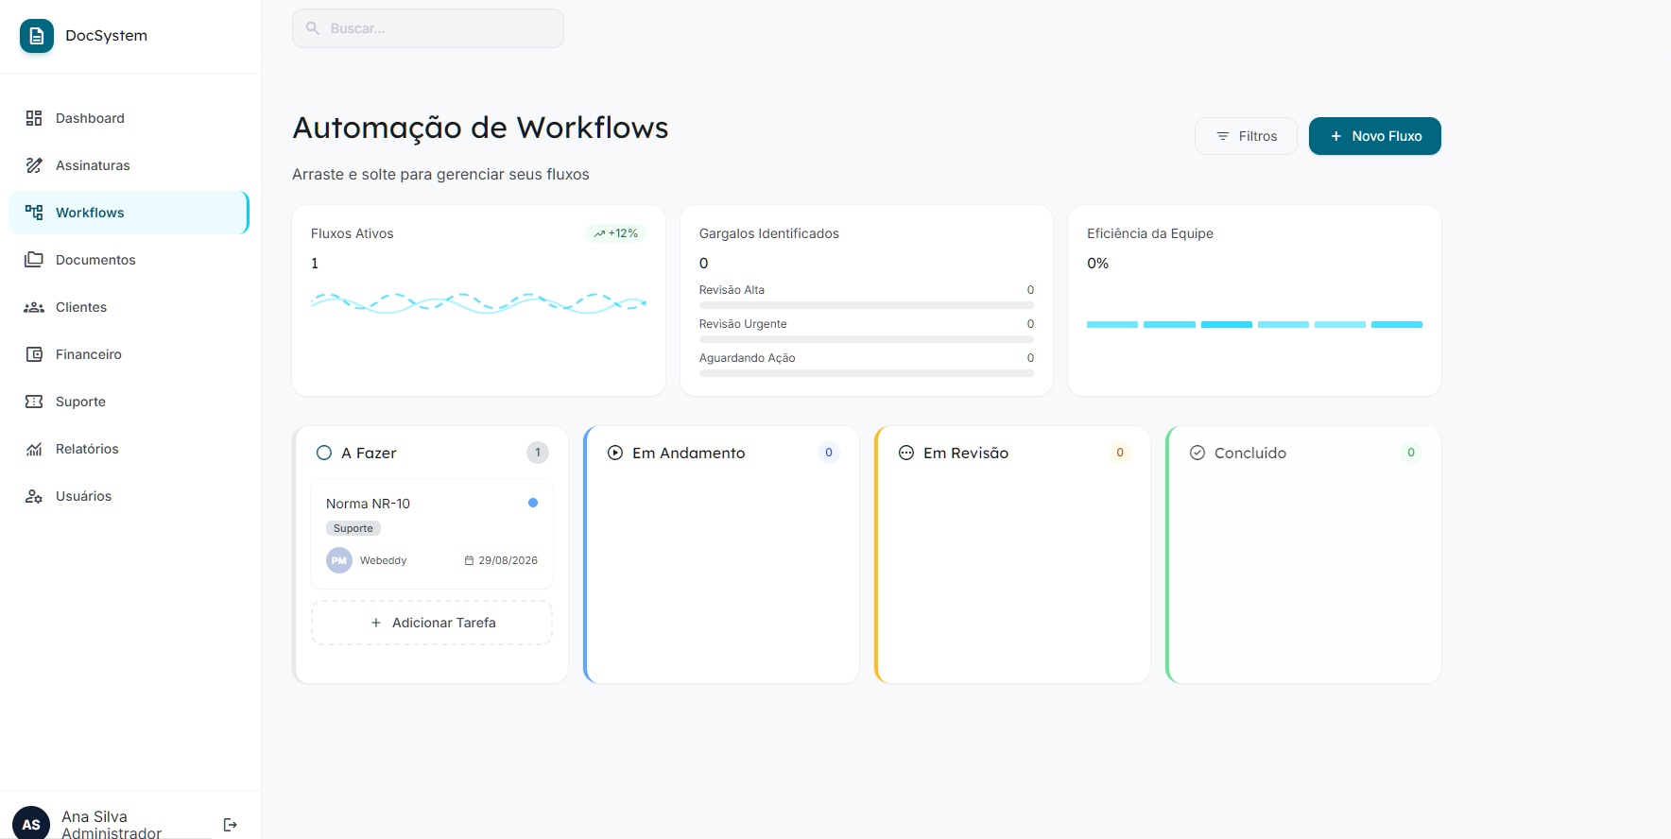Click the 29/08/2026 due date
The height and width of the screenshot is (839, 1671).
508,560
